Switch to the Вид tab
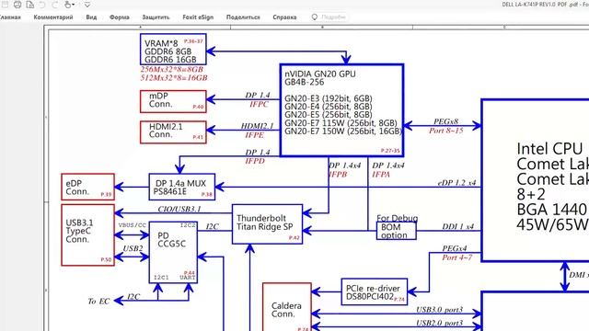This screenshot has height=331, width=589. coord(91,17)
